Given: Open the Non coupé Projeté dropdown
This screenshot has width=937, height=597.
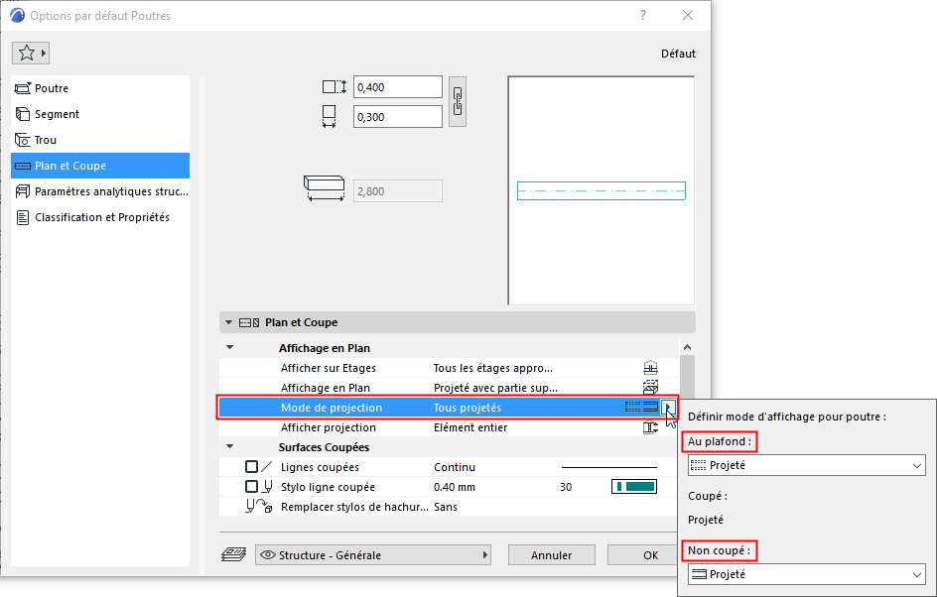Looking at the screenshot, I should point(806,574).
